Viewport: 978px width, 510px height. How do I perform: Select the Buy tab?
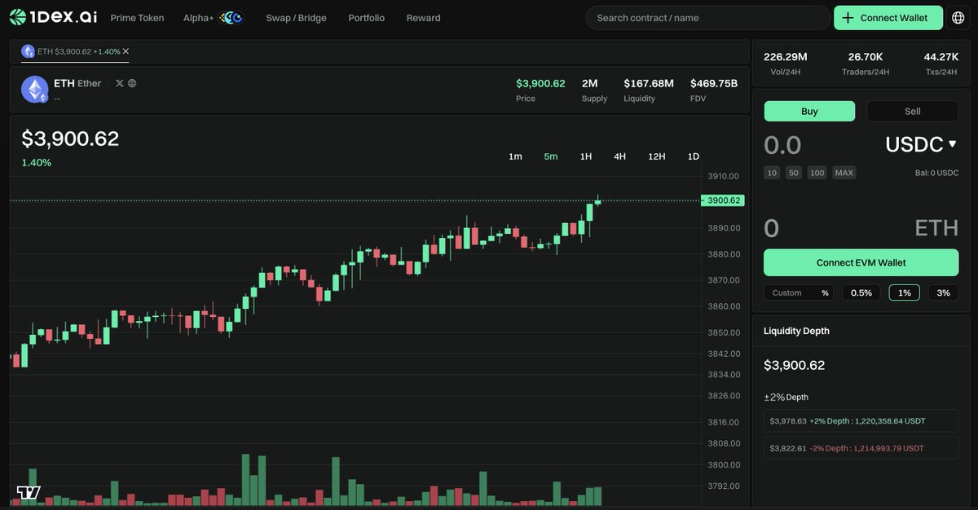point(809,112)
